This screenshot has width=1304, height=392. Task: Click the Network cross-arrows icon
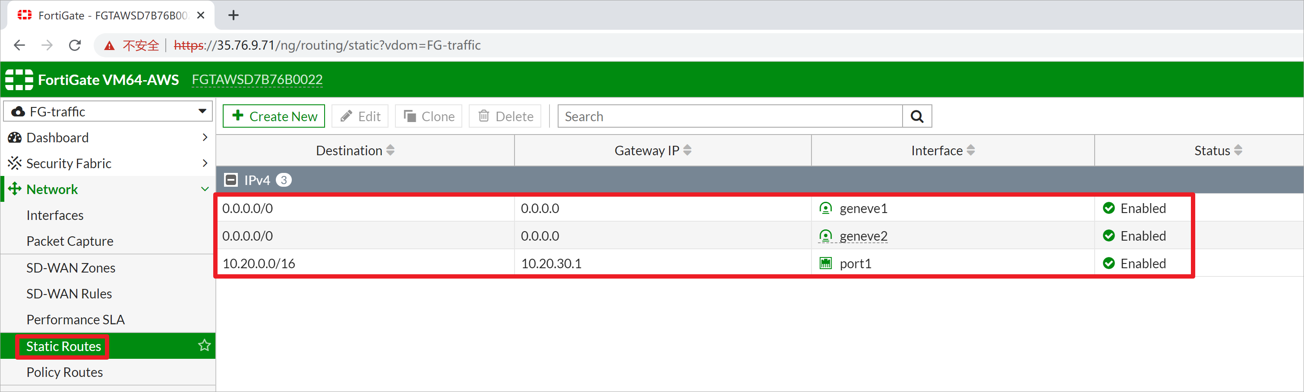click(15, 189)
